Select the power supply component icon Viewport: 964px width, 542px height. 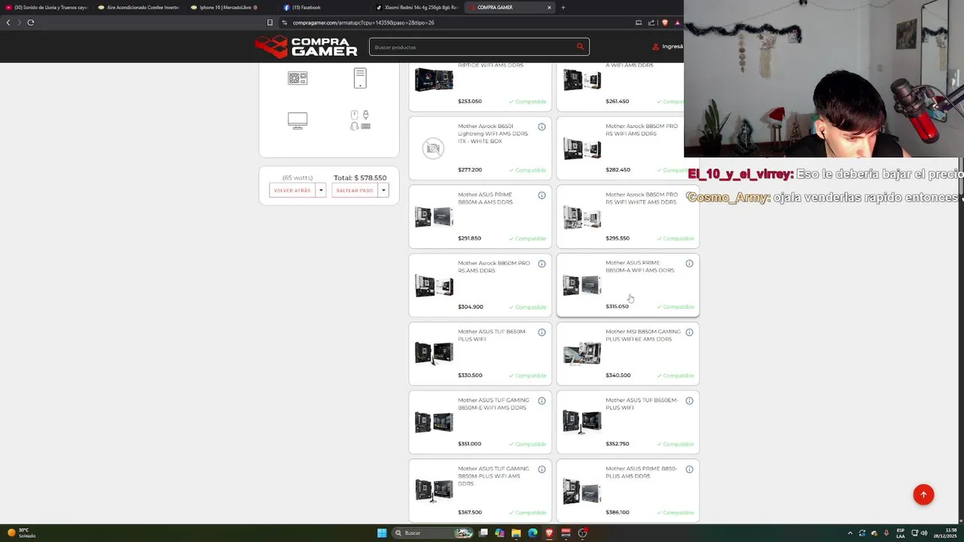pos(297,78)
